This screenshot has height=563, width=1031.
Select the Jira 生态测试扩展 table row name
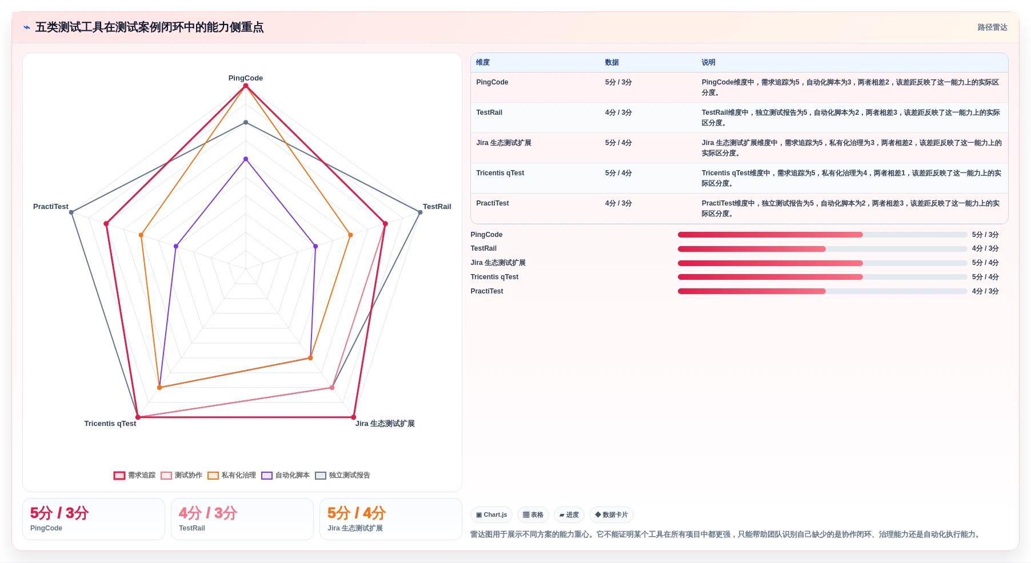point(503,143)
